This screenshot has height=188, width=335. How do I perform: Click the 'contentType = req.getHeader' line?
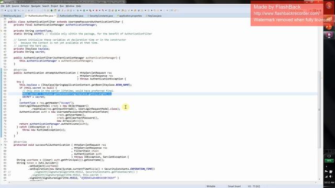click(x=47, y=103)
